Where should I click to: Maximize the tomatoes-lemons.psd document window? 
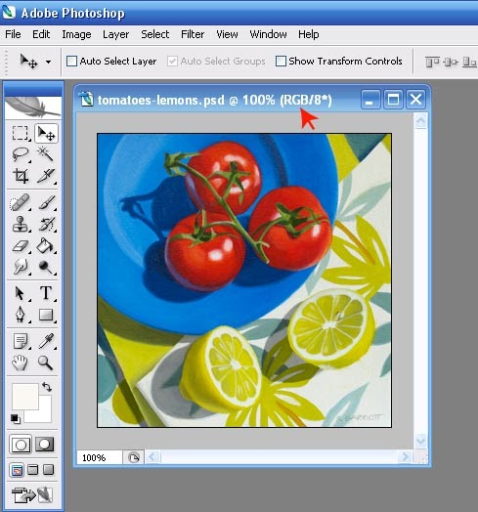point(393,100)
